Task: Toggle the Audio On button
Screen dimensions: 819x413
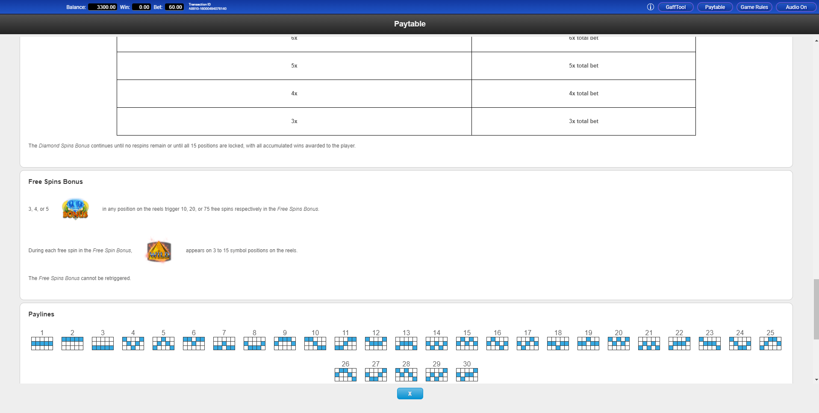Action: click(796, 7)
